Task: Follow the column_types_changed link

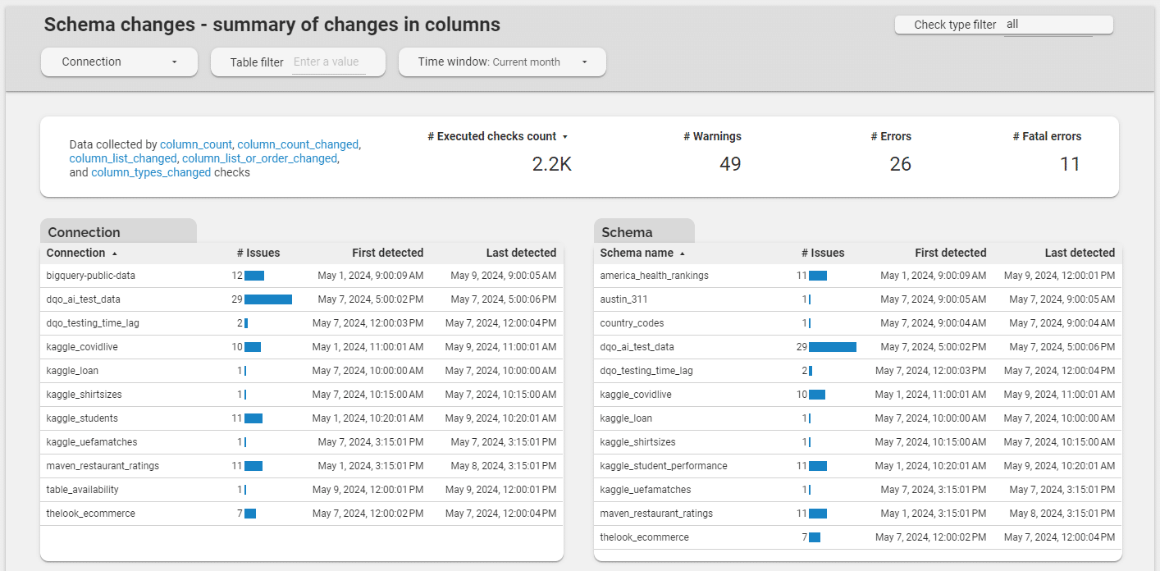Action: [151, 172]
